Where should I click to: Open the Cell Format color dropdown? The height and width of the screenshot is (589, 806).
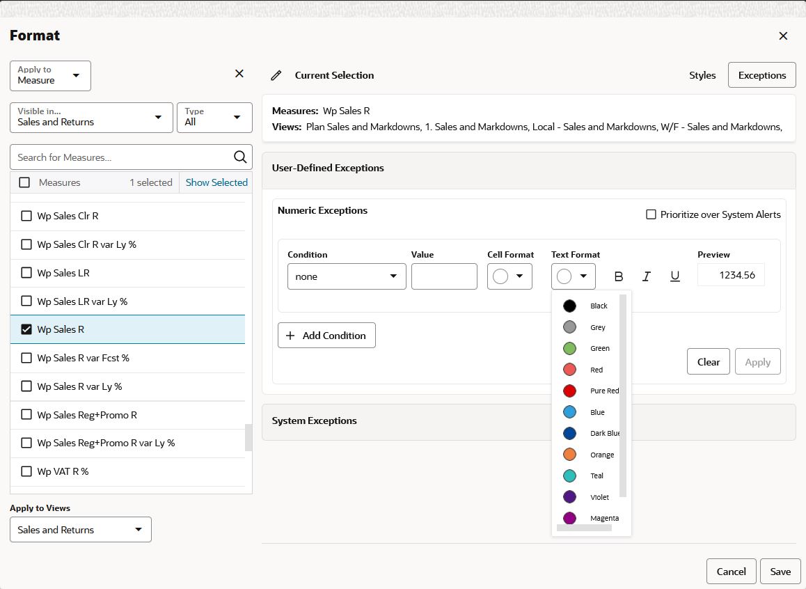[509, 276]
